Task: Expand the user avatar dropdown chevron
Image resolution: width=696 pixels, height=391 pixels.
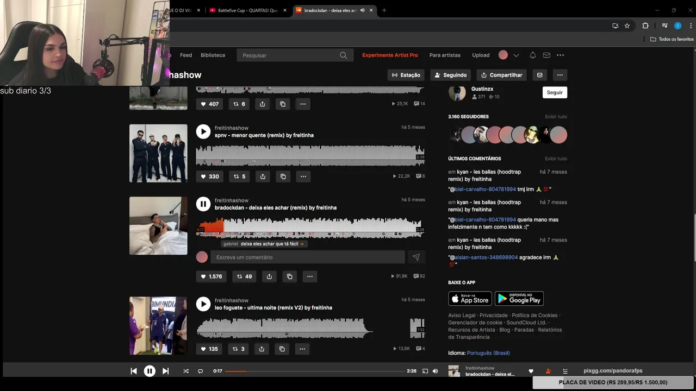Action: (516, 55)
